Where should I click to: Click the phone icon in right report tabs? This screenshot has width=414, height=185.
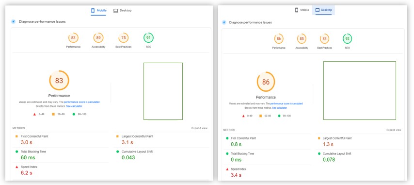pyautogui.click(x=297, y=10)
